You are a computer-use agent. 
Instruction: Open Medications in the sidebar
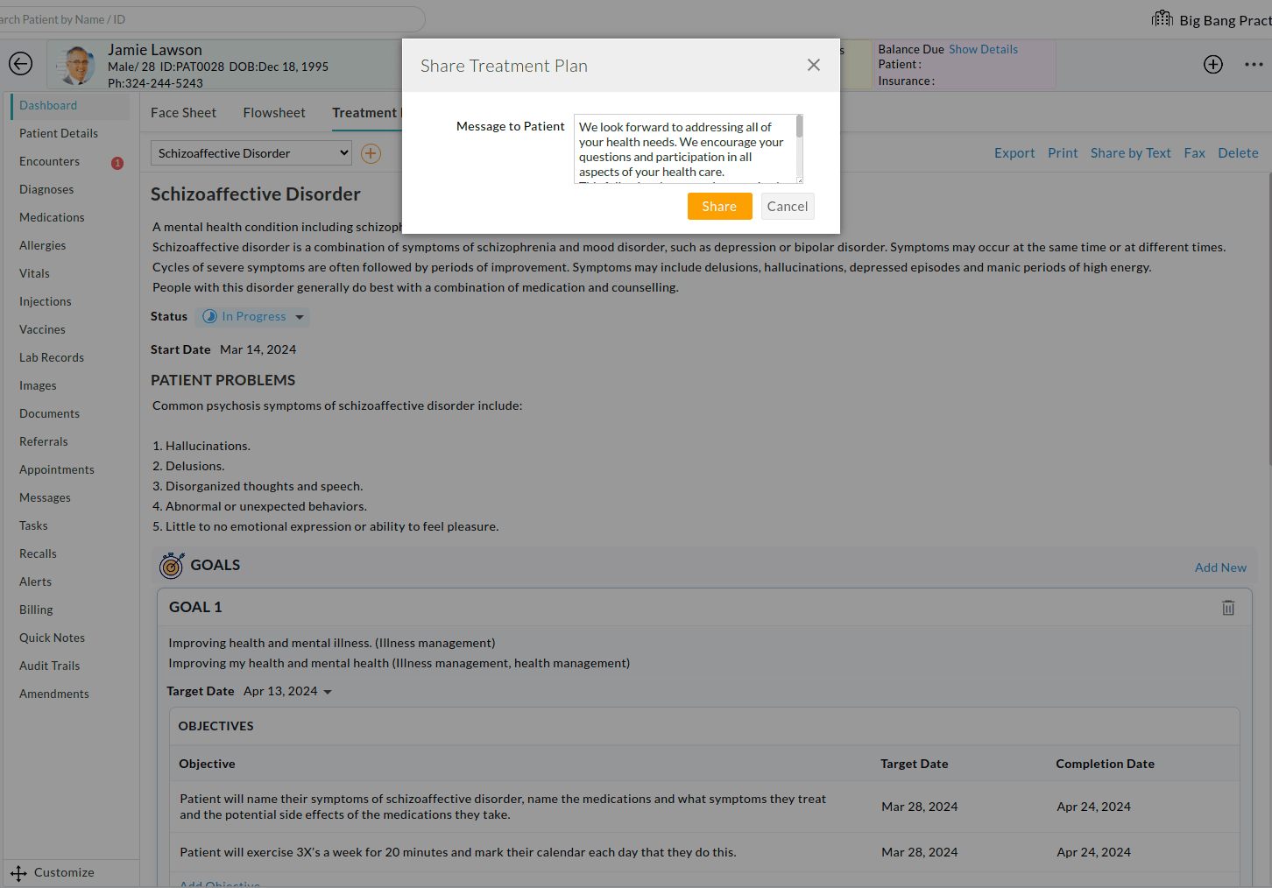pyautogui.click(x=52, y=217)
